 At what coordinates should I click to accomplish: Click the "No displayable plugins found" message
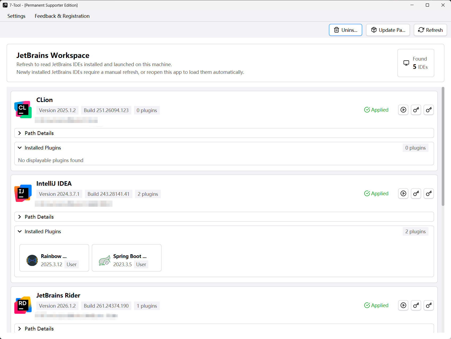51,160
